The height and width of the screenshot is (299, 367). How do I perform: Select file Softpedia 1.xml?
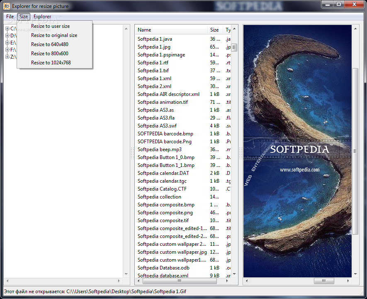[154, 78]
